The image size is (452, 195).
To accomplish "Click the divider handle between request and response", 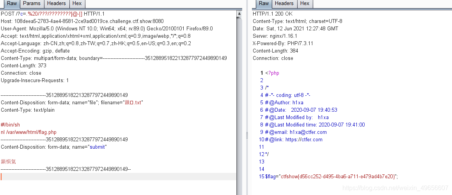I will tap(247, 135).
